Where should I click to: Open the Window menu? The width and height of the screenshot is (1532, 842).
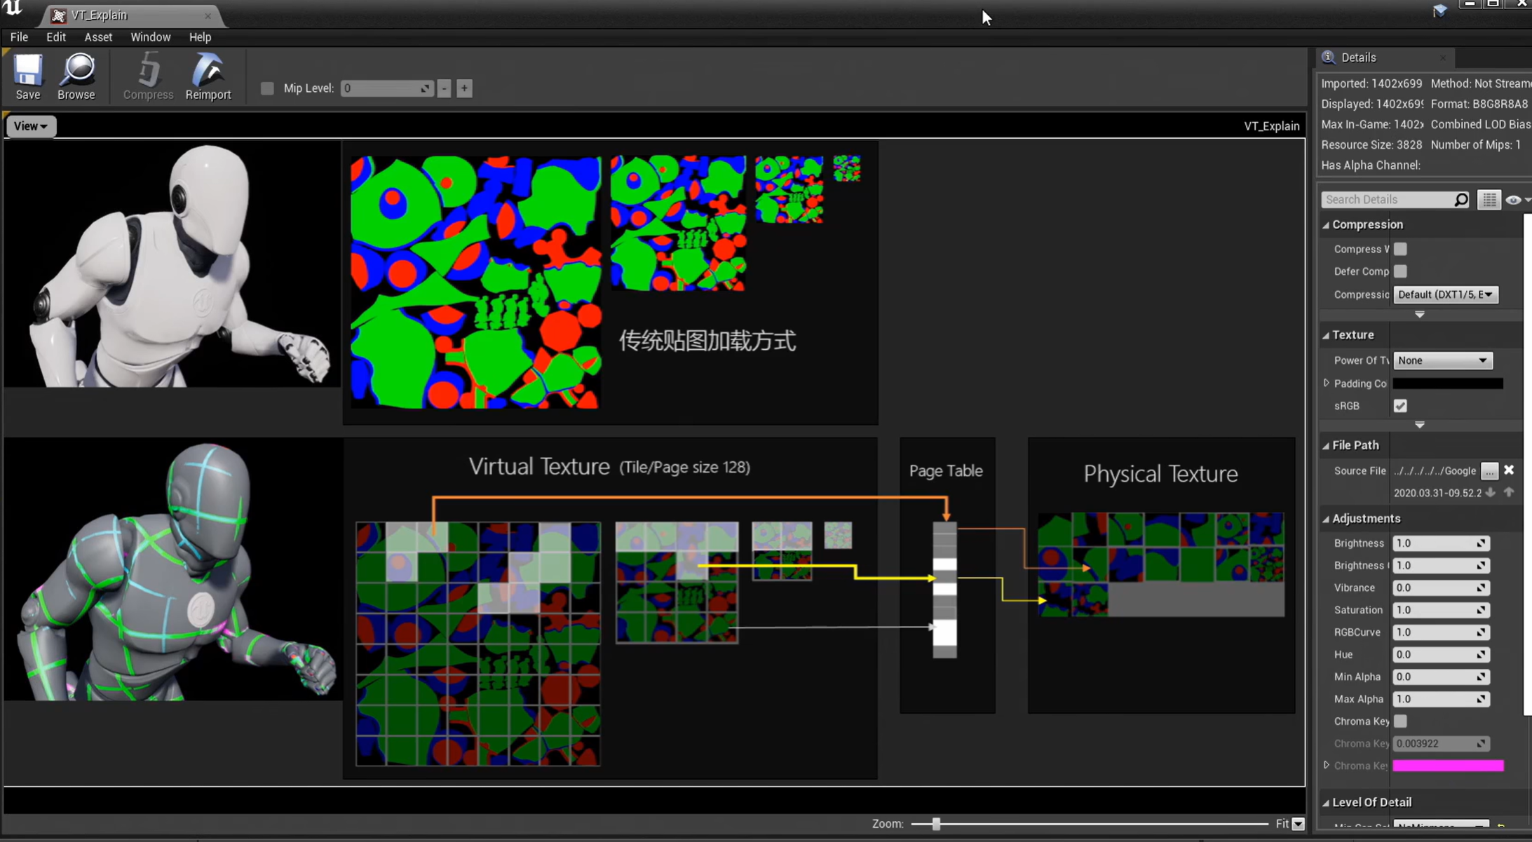(150, 37)
